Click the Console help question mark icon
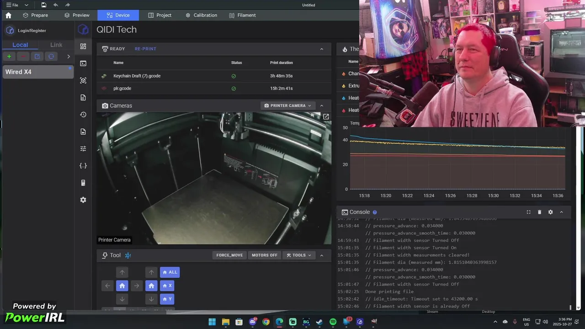Image resolution: width=585 pixels, height=329 pixels. pos(375,212)
